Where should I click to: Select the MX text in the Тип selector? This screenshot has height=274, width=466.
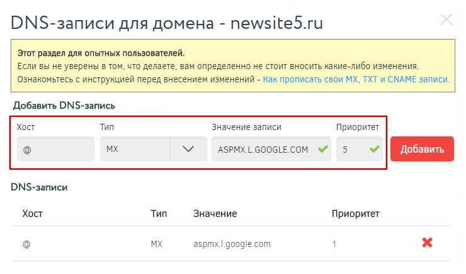113,150
